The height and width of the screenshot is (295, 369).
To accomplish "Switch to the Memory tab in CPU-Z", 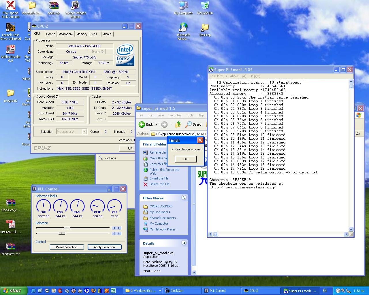I will coord(82,34).
